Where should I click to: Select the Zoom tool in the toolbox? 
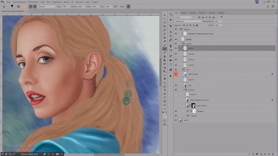[x=165, y=105]
